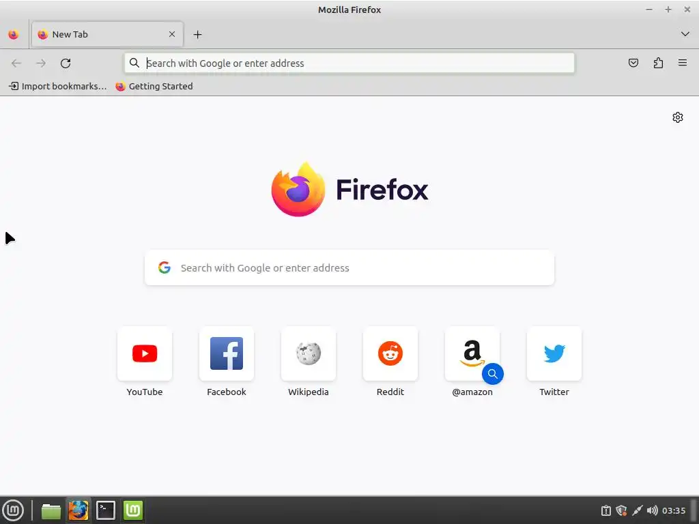Open the network connection tray icon
699x524 pixels.
(637, 510)
